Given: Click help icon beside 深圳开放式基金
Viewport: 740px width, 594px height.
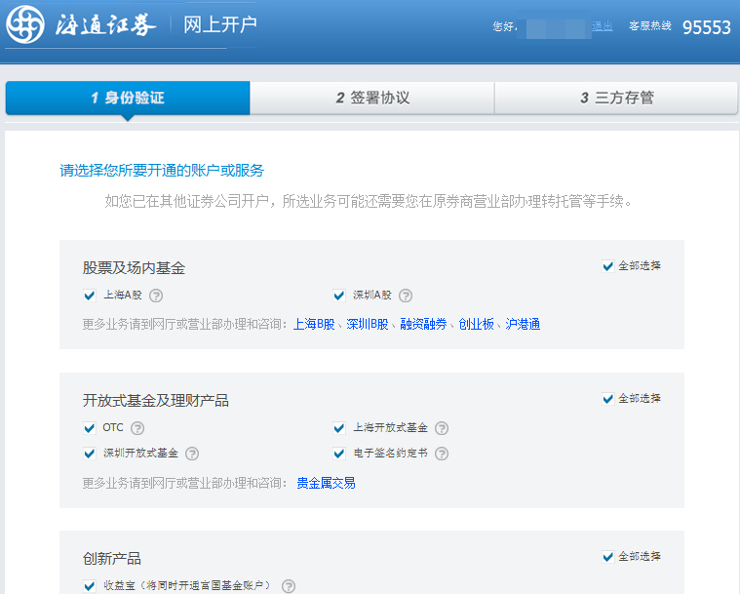Looking at the screenshot, I should click(192, 454).
